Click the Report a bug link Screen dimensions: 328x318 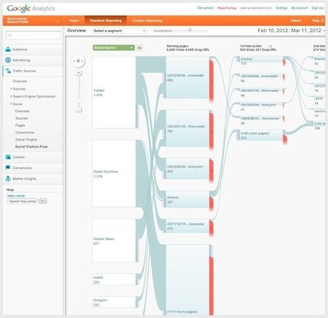click(x=227, y=8)
